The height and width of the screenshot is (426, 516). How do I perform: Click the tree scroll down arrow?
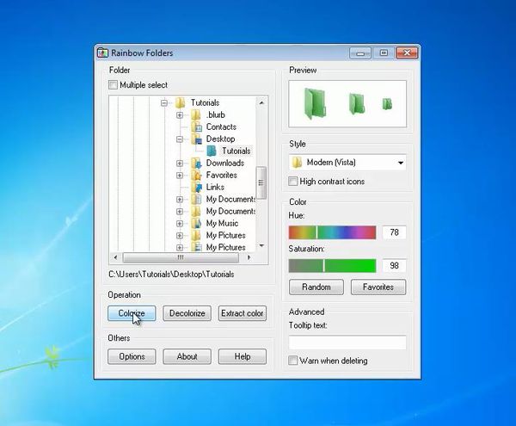pyautogui.click(x=261, y=245)
